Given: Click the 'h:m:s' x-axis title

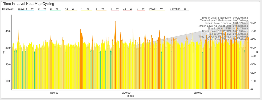Looking at the screenshot, I should pyautogui.click(x=130, y=96).
